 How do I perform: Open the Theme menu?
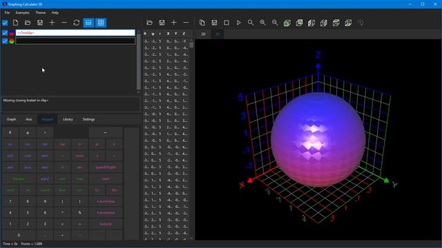(x=41, y=12)
